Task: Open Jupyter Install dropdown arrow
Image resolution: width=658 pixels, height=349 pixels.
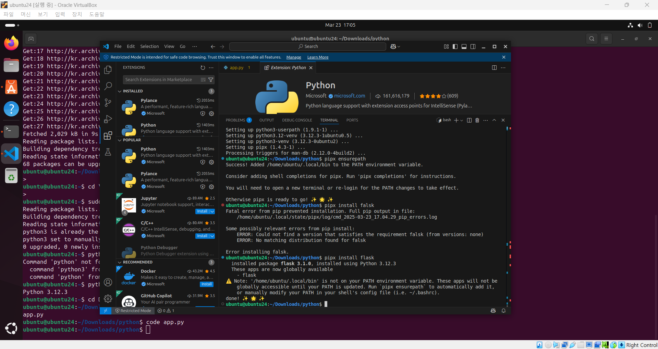Action: click(212, 211)
